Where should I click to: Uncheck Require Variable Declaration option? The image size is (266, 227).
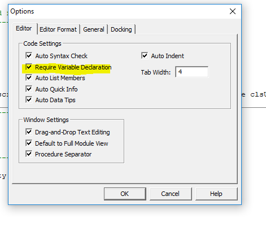(29, 67)
